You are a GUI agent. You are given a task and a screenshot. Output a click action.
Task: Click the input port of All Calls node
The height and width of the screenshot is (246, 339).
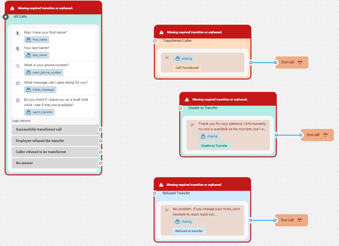pyautogui.click(x=6, y=17)
